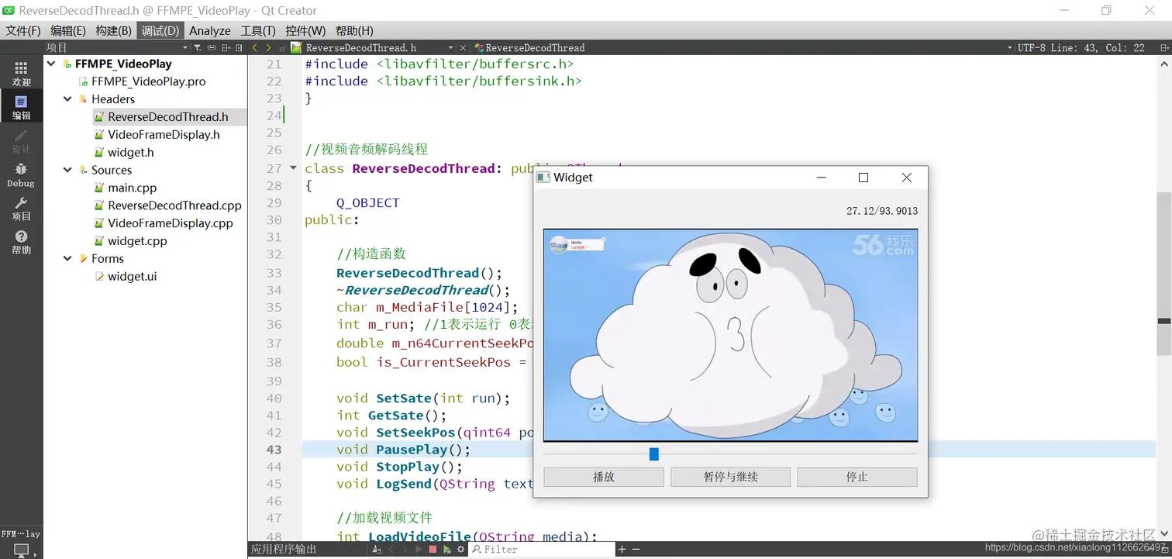Viewport: 1172px width, 559px height.
Task: Open the document selector dropdown beside ReverseDecodThread.h
Action: coord(450,47)
